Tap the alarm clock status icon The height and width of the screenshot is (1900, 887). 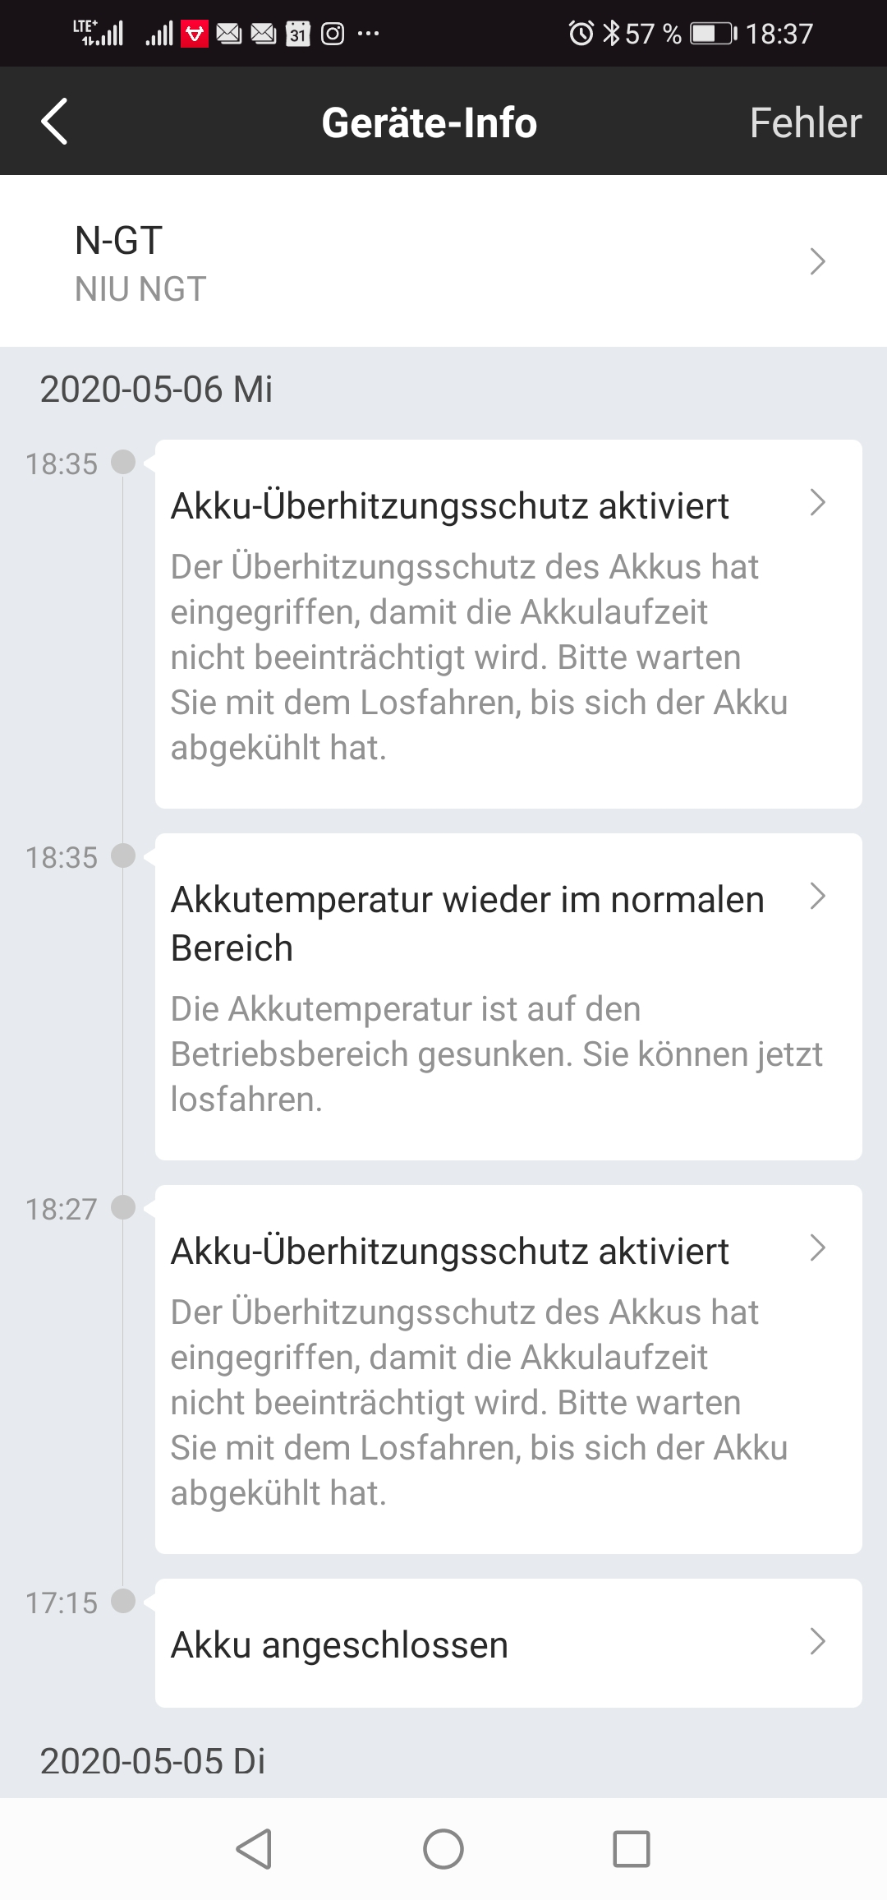(581, 34)
